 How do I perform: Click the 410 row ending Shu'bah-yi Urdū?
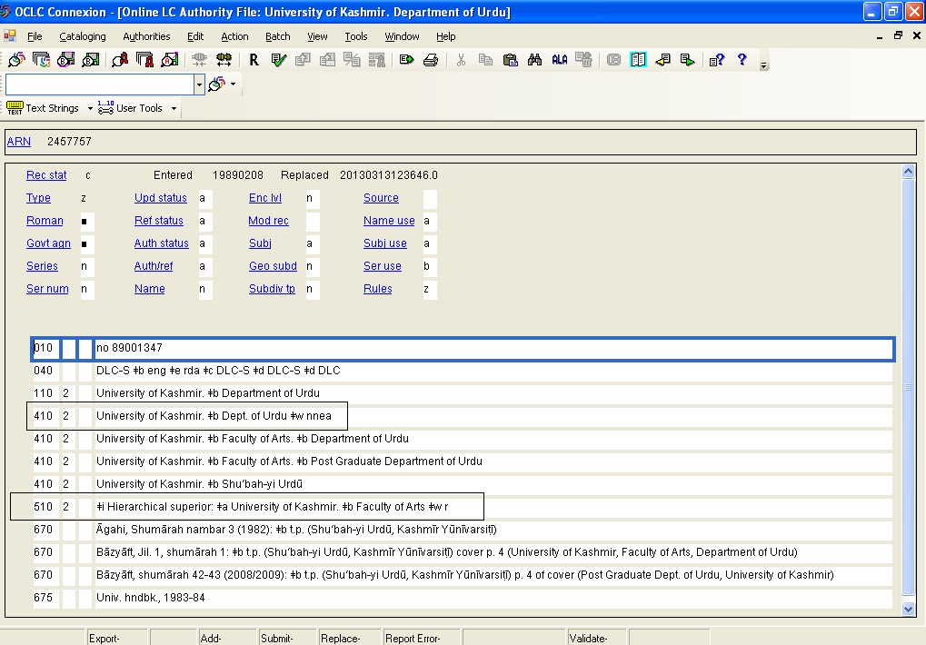[x=463, y=484]
